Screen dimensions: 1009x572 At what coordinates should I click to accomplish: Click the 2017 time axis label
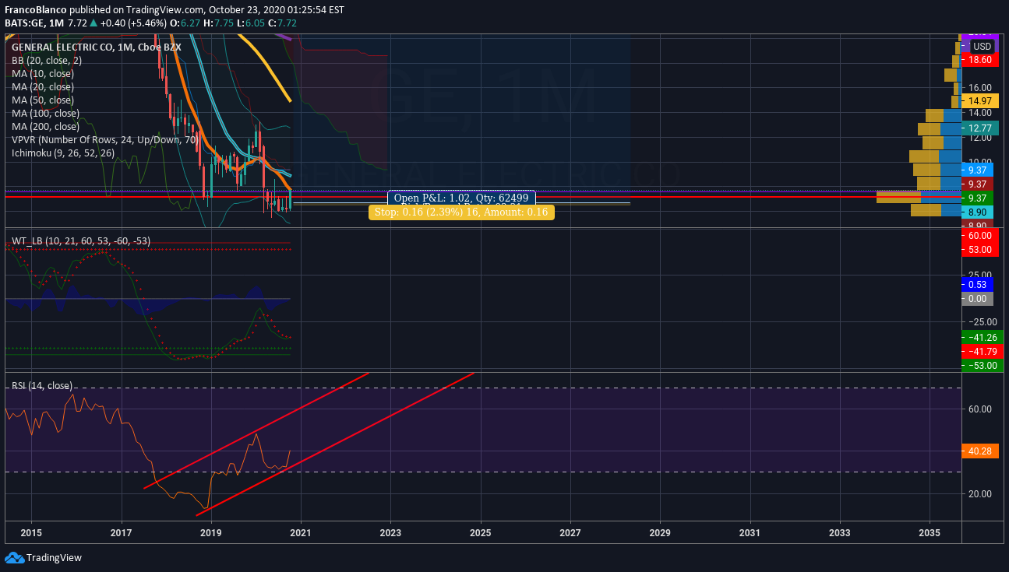coord(122,533)
